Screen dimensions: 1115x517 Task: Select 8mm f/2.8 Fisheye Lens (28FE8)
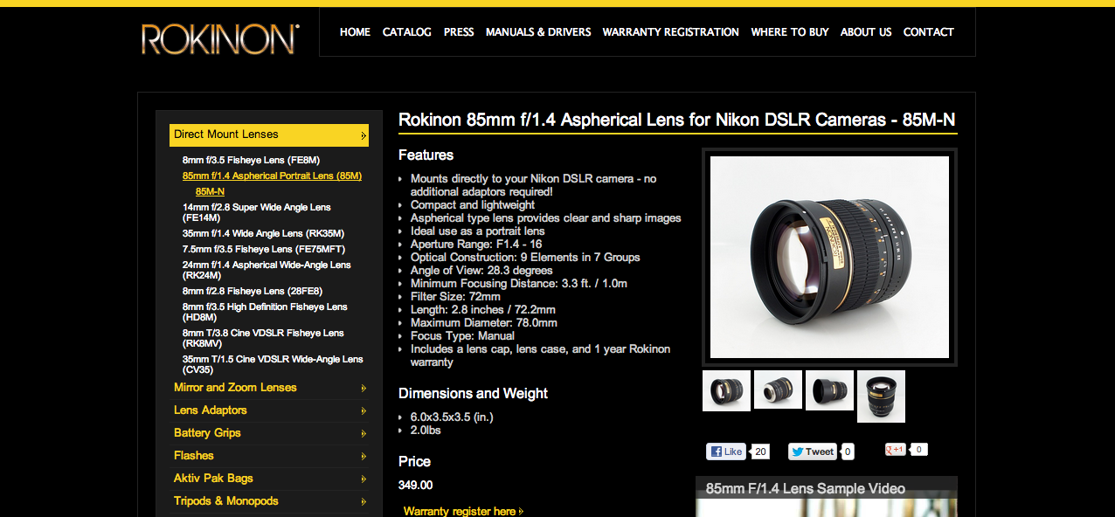(253, 291)
